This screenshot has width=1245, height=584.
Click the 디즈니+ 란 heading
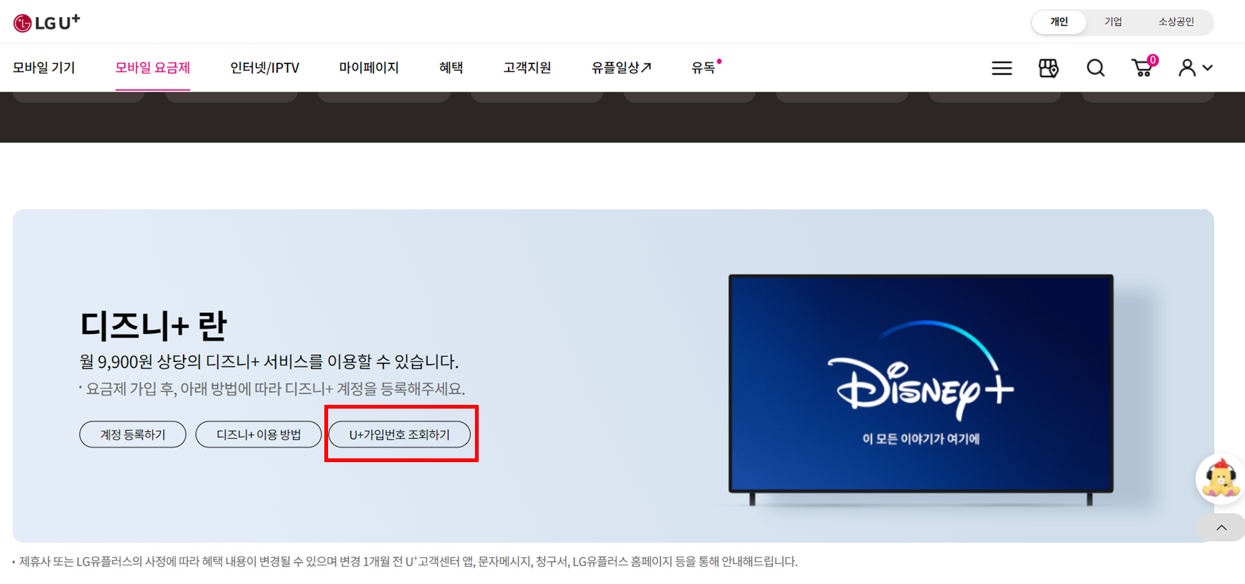pos(153,325)
